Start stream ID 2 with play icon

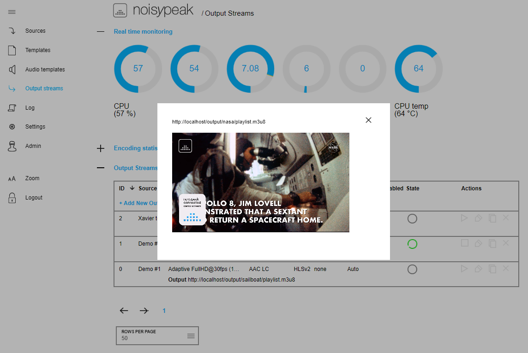point(464,218)
